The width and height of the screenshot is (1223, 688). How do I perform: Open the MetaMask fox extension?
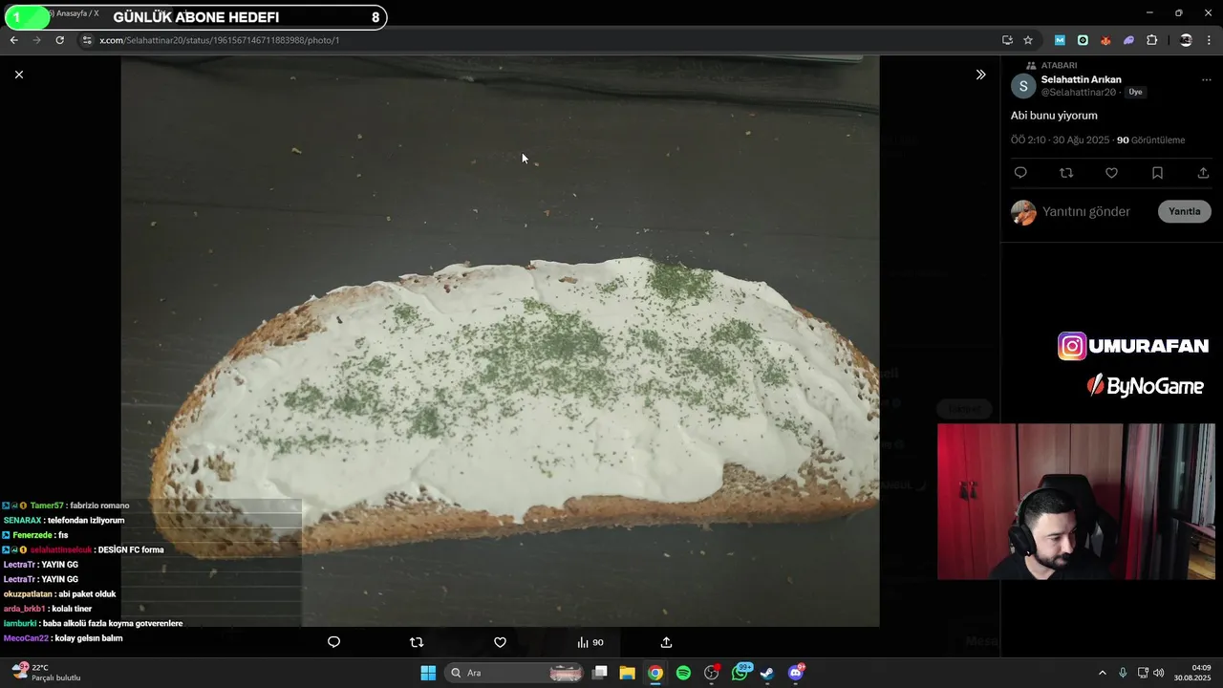1105,40
